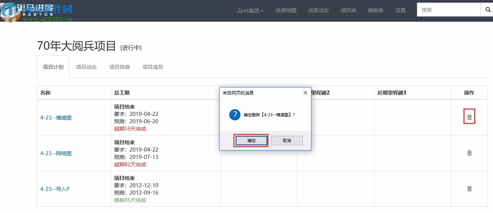Click inside the 搜索 search field

[x=449, y=10]
